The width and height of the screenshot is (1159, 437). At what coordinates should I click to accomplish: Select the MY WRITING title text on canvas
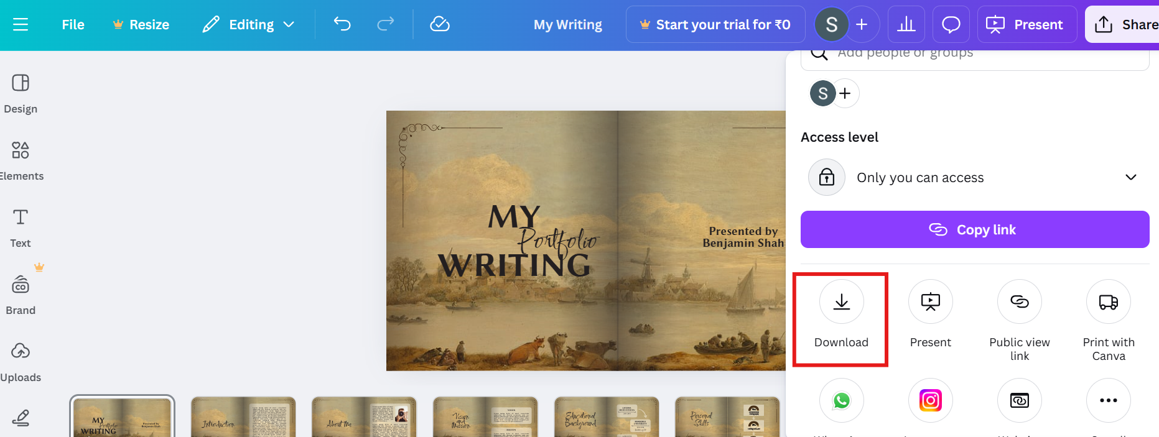514,241
